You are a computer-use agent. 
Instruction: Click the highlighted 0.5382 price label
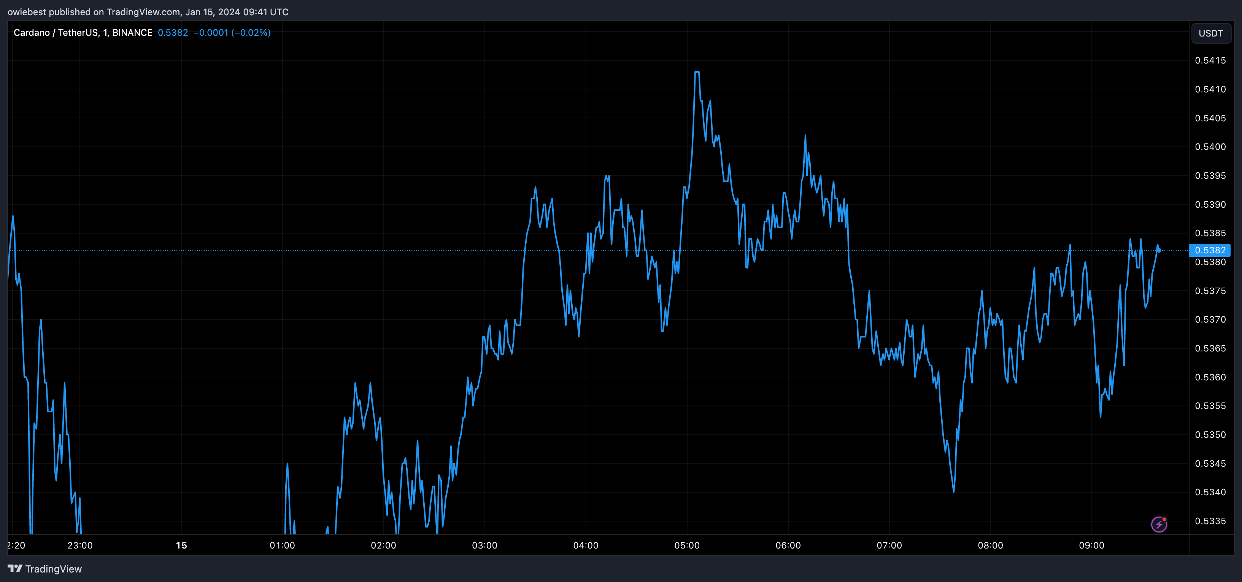coord(1210,250)
